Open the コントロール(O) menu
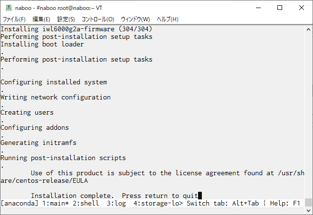 click(98, 19)
